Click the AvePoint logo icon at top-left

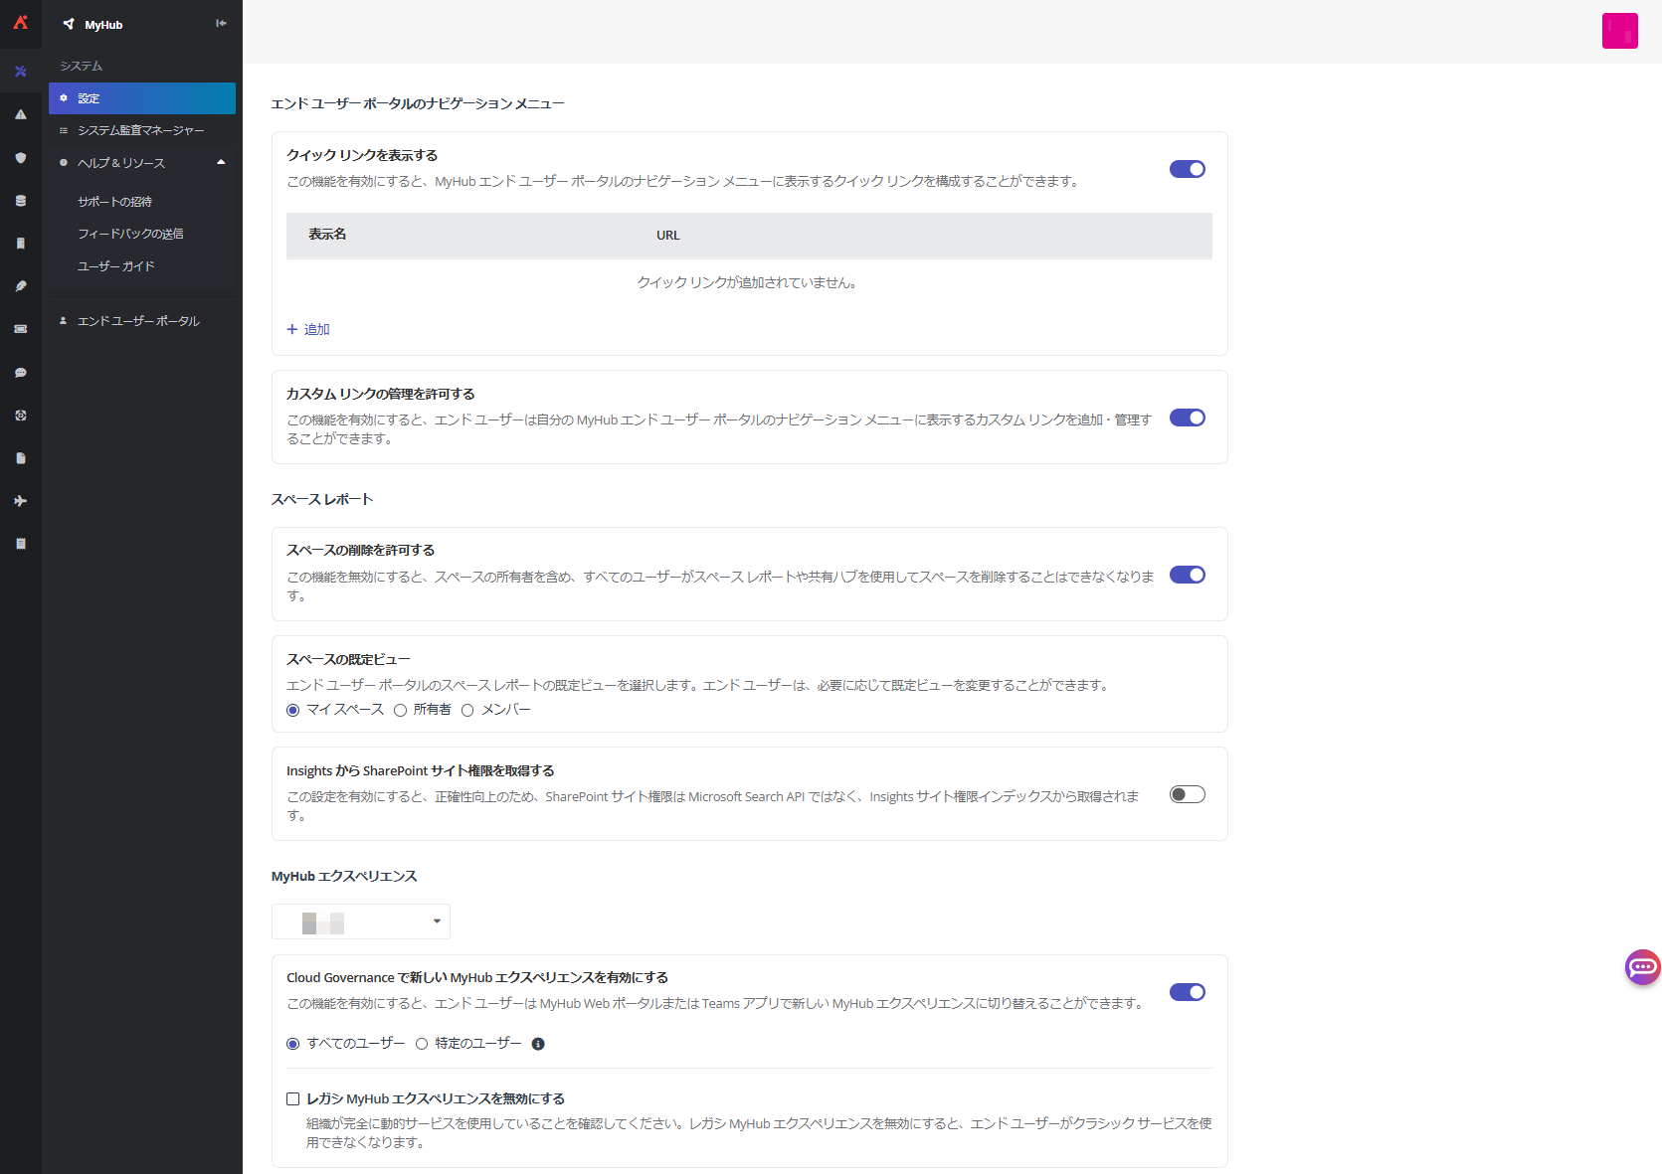20,22
